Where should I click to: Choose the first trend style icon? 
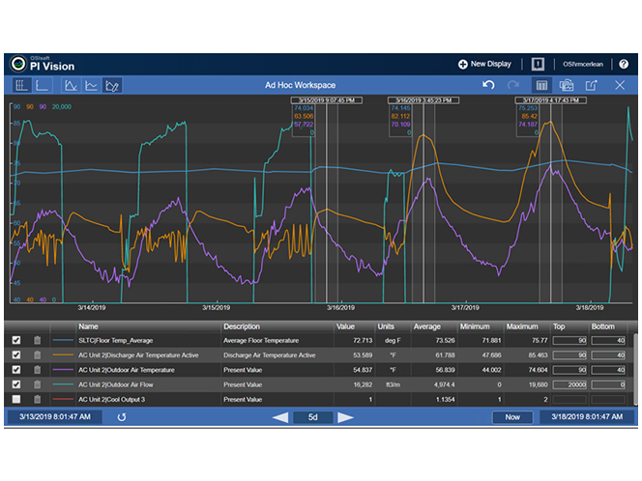tap(72, 86)
